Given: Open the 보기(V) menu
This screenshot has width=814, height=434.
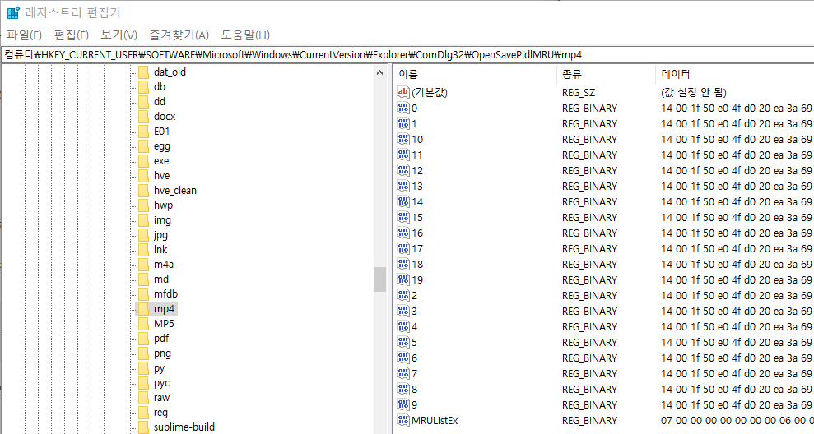Looking at the screenshot, I should tap(119, 35).
